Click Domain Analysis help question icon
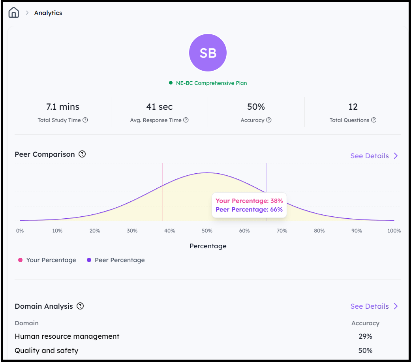The image size is (411, 362). (x=80, y=306)
